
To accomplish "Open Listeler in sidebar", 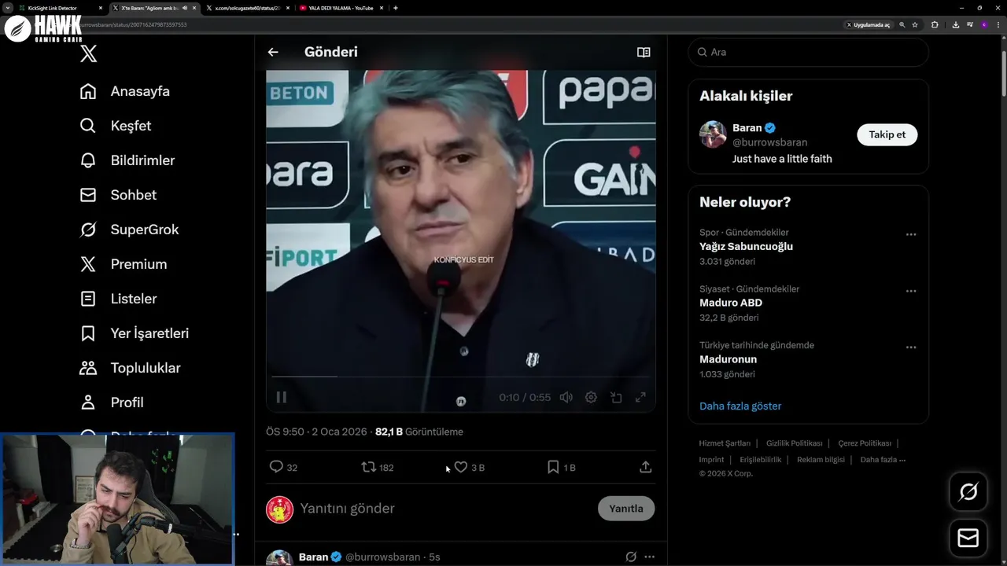I will 118,299.
